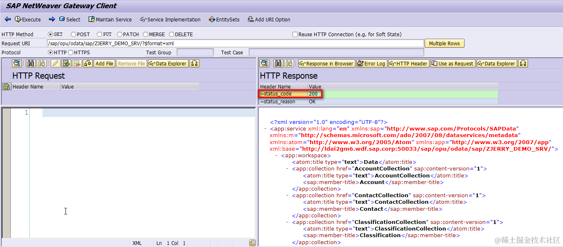Viewport: 563px width, 247px height.
Task: Collapse the ClassificationCollection XML node
Action: (287, 222)
